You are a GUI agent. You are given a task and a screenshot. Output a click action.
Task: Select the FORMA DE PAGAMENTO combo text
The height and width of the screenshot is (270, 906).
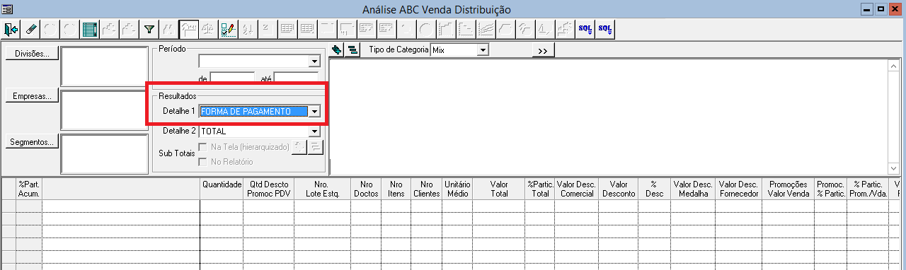pos(253,111)
